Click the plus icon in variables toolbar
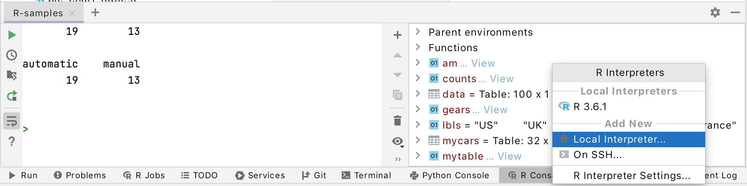 tap(398, 35)
